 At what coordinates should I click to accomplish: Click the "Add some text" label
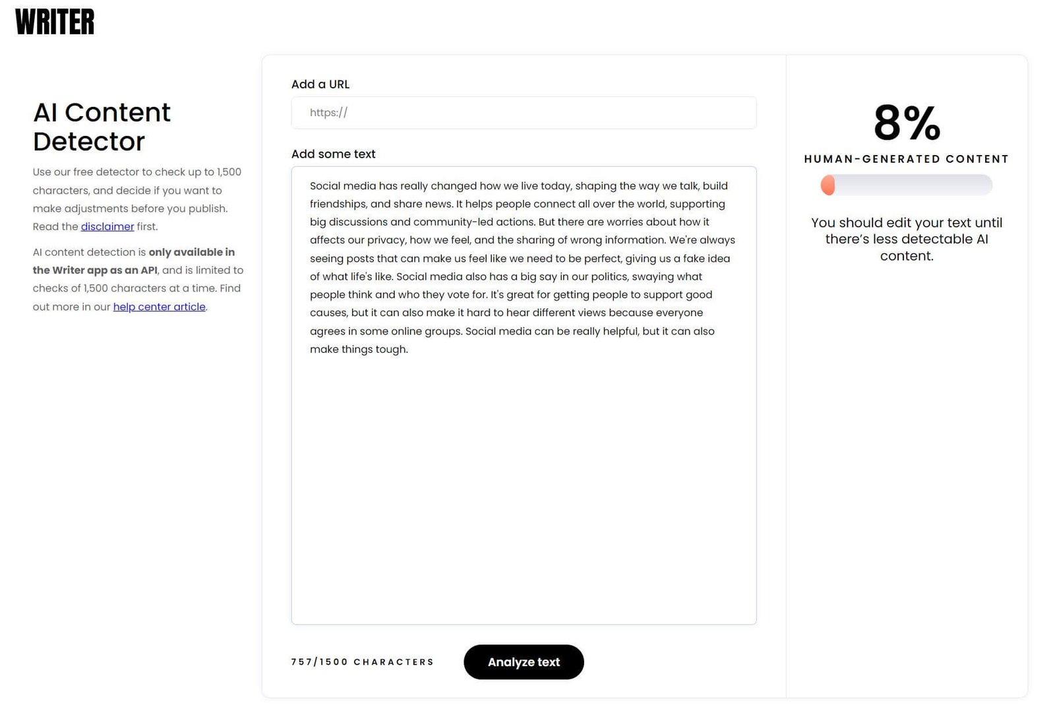pos(333,154)
